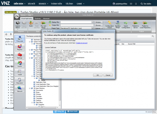Collapse the Current User tree node

click(x=30, y=58)
